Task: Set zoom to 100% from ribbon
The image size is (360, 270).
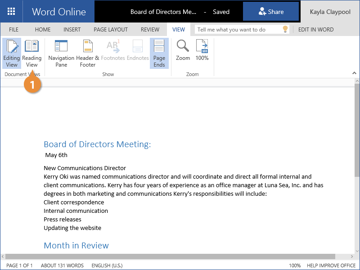Action: 202,50
